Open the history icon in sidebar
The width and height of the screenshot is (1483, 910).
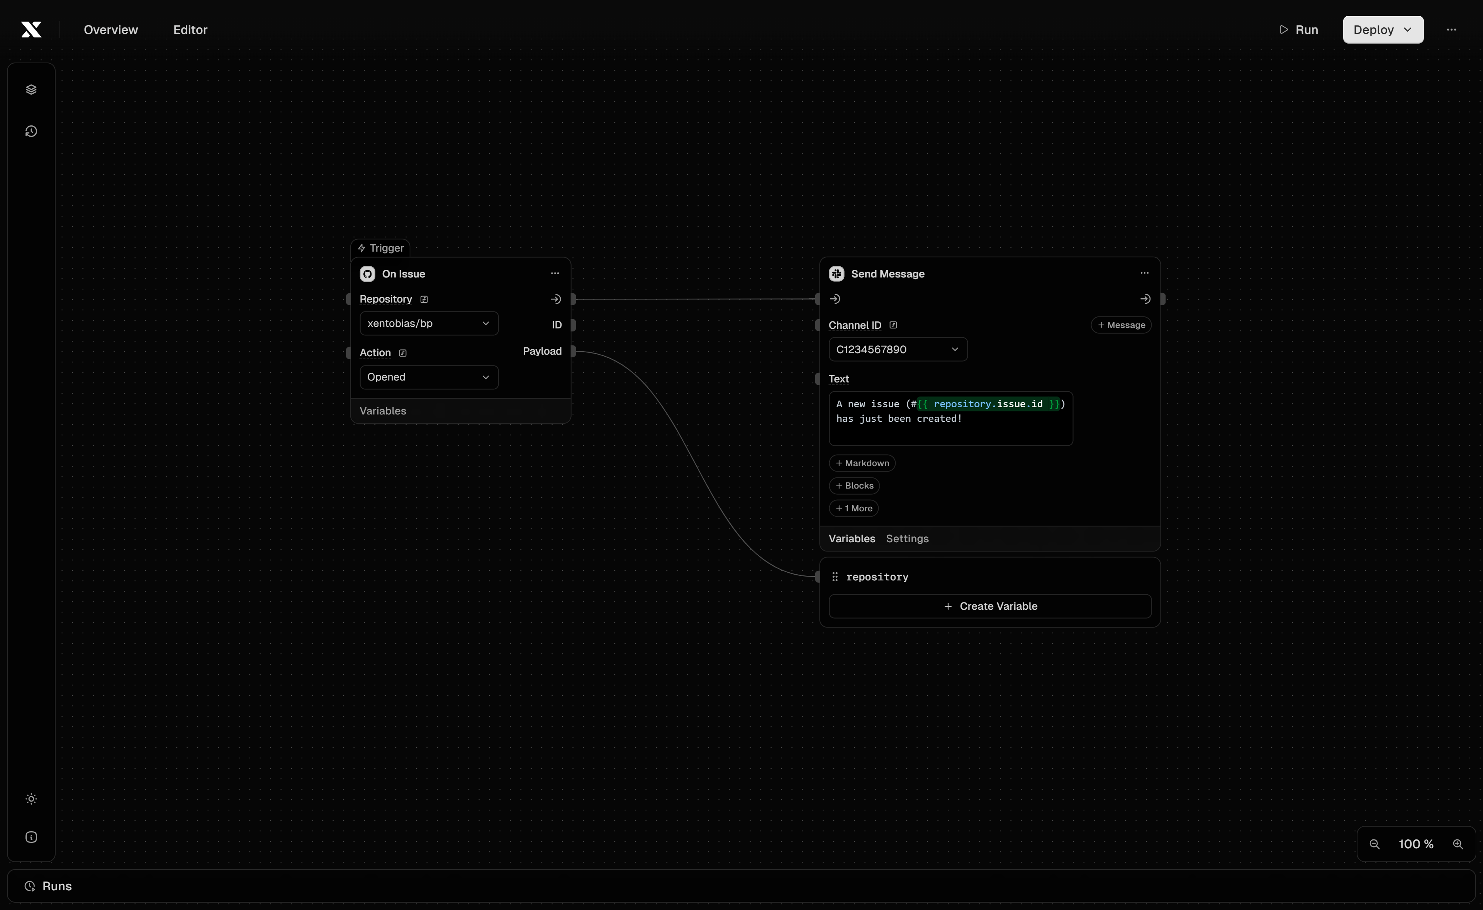31,131
